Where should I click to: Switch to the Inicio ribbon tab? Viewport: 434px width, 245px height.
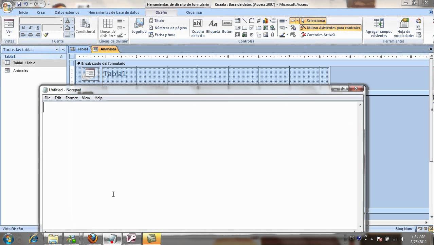coord(23,13)
